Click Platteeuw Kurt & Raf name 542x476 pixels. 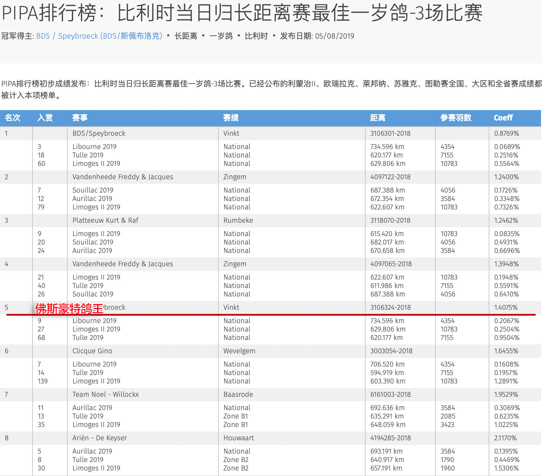point(105,220)
